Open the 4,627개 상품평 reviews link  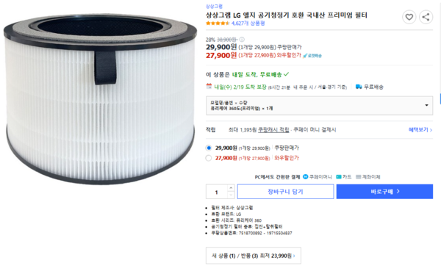[x=248, y=24]
